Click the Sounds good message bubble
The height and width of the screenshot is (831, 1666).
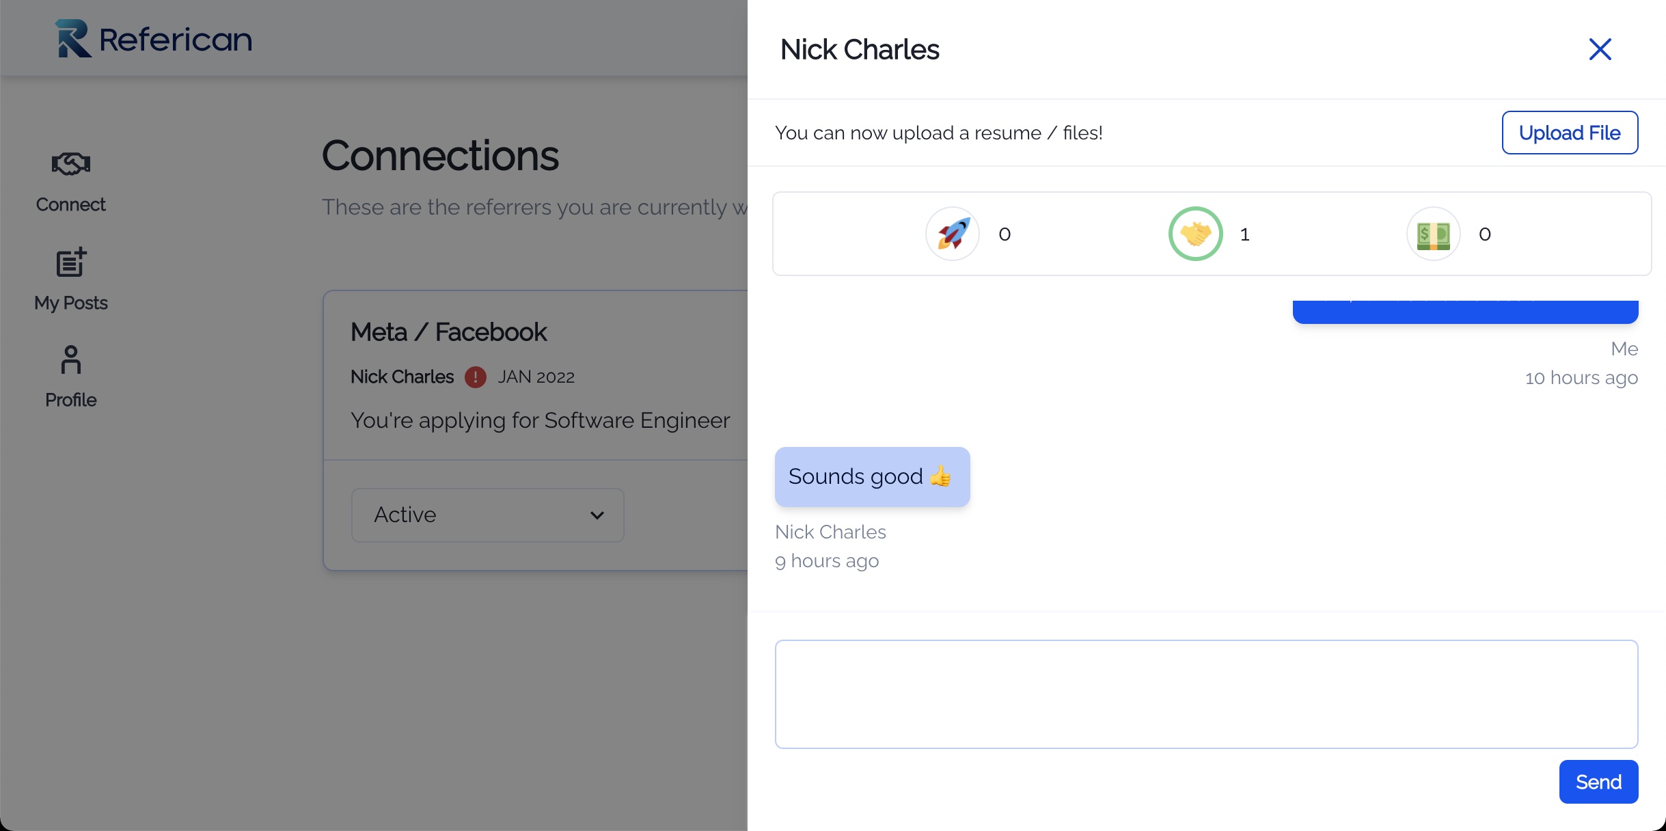tap(872, 477)
